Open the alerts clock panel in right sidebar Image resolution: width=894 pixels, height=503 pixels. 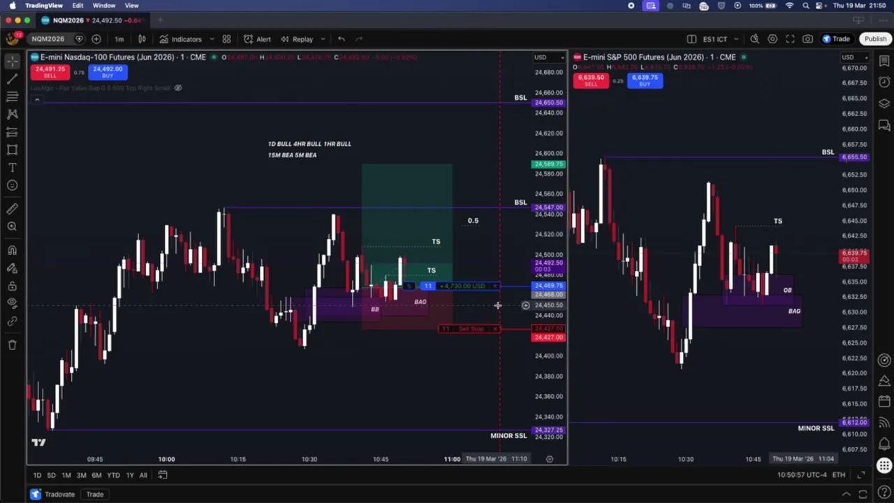[x=884, y=82]
